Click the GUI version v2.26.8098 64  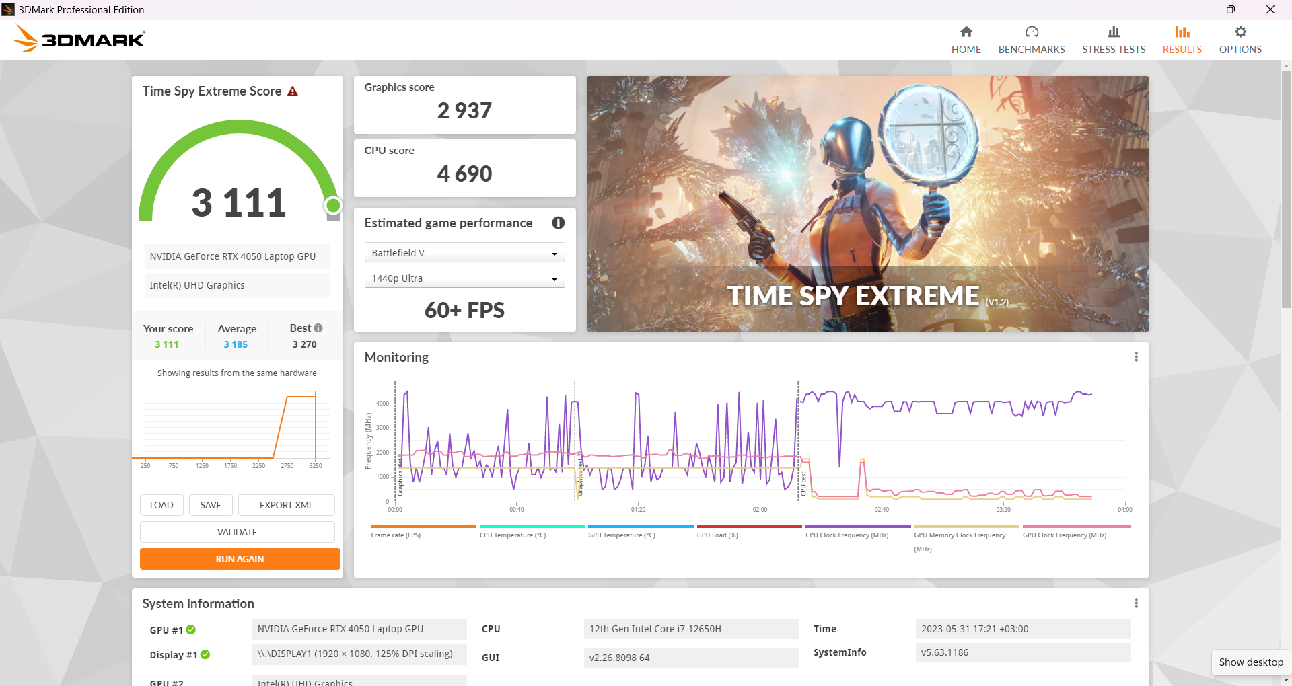(691, 658)
